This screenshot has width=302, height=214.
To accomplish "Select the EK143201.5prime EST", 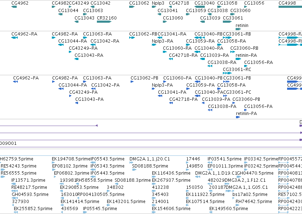I will [x=126, y=202].
